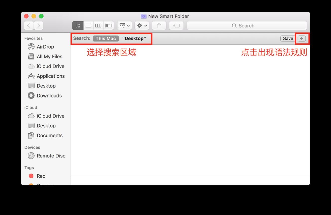
Task: Select Downloads in the sidebar
Action: [x=49, y=95]
